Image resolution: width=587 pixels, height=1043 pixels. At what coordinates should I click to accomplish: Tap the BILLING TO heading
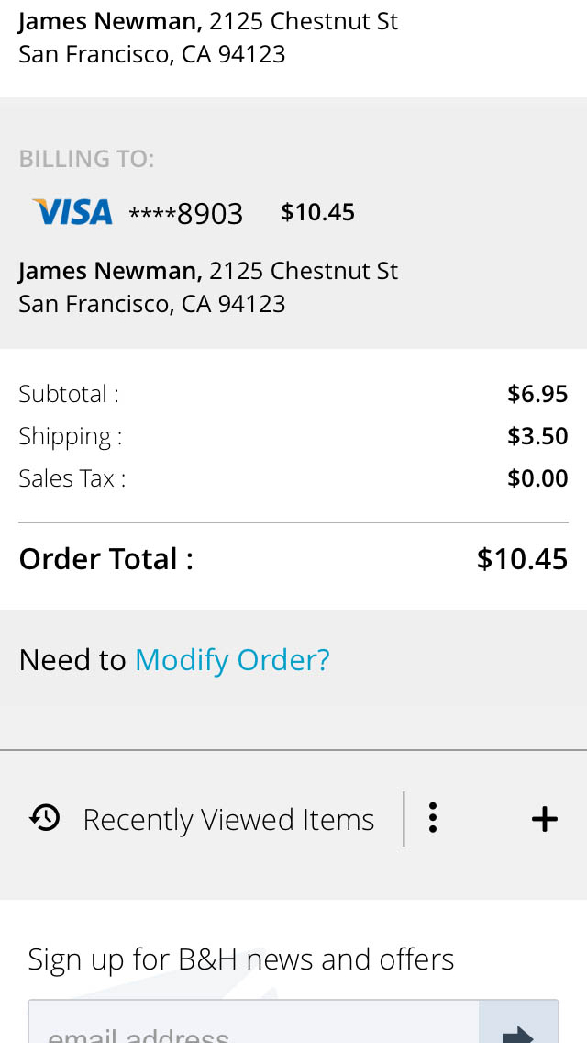86,159
